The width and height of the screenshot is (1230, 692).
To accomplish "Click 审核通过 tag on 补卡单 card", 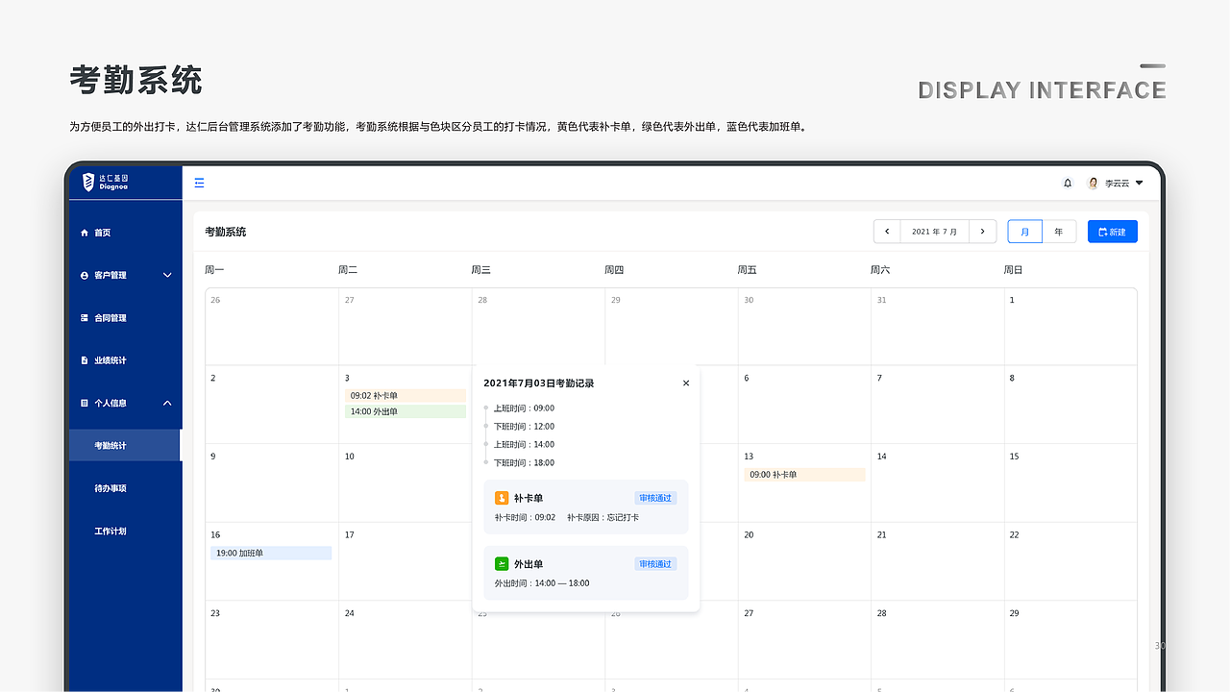I will click(x=655, y=498).
